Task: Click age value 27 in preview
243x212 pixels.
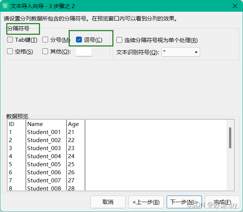Action: (x=71, y=181)
